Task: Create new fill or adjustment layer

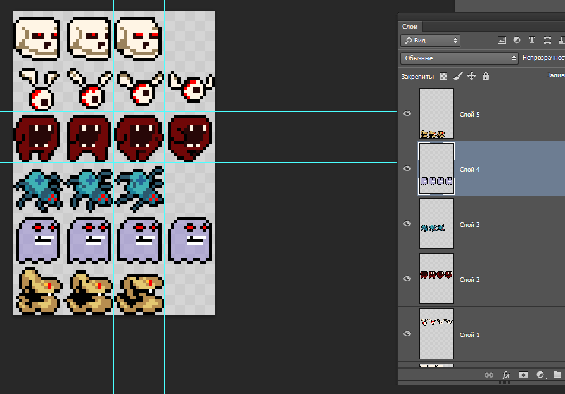Action: (540, 375)
